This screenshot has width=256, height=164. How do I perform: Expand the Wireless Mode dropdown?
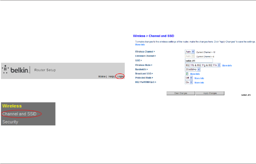(x=203, y=65)
